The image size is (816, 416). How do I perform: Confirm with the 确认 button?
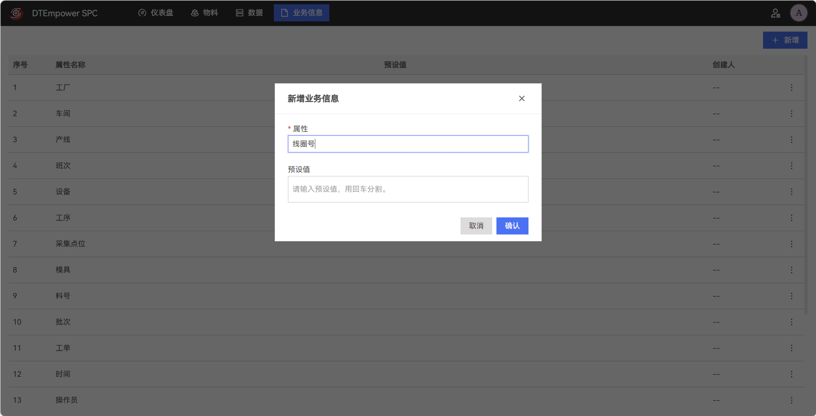[512, 226]
